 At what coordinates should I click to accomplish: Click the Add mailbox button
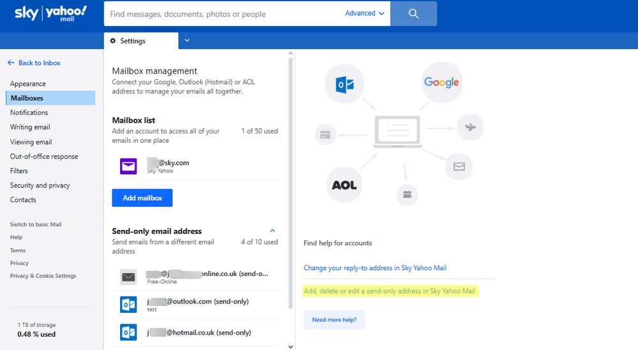coord(142,198)
